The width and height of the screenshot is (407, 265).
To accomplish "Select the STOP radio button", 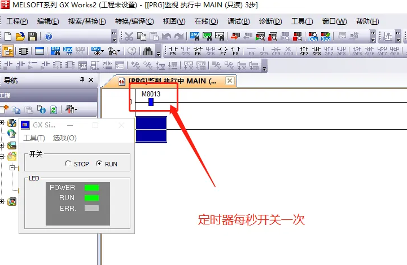I will click(x=68, y=164).
